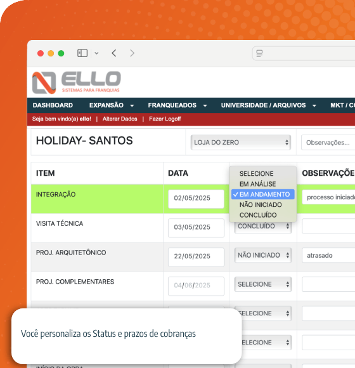The height and width of the screenshot is (368, 355).
Task: Expand the FRANQUEADOS menu
Action: 177,105
